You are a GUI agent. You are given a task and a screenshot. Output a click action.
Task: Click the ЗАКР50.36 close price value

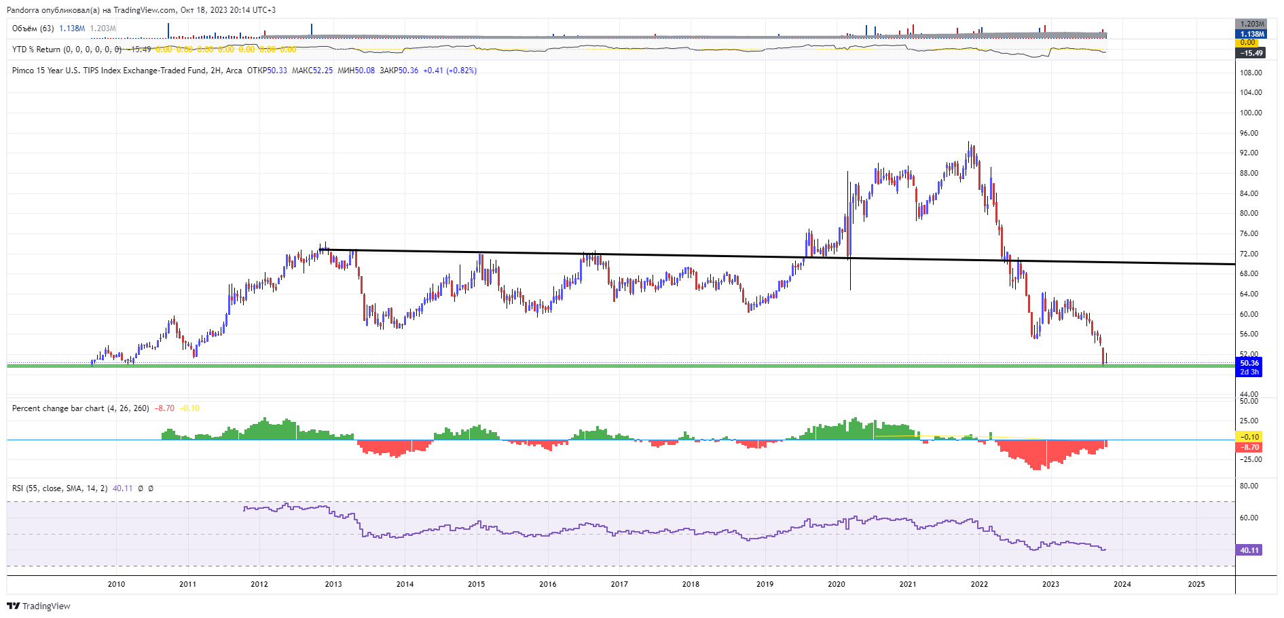coord(399,71)
